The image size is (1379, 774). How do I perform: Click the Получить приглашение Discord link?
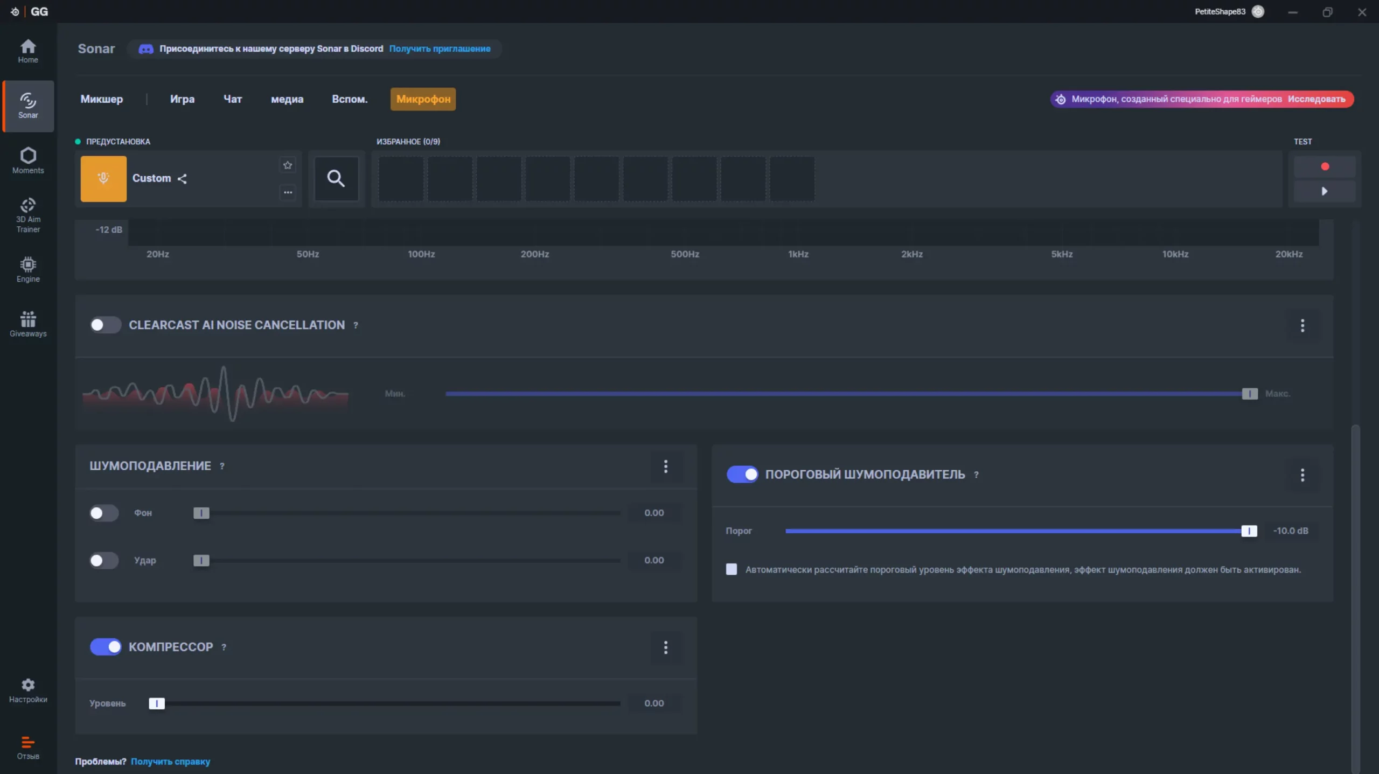[440, 48]
